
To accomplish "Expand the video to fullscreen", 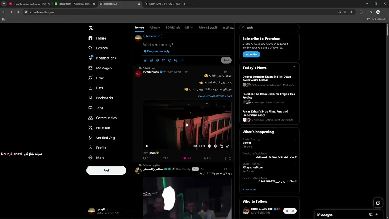I will click(x=228, y=146).
